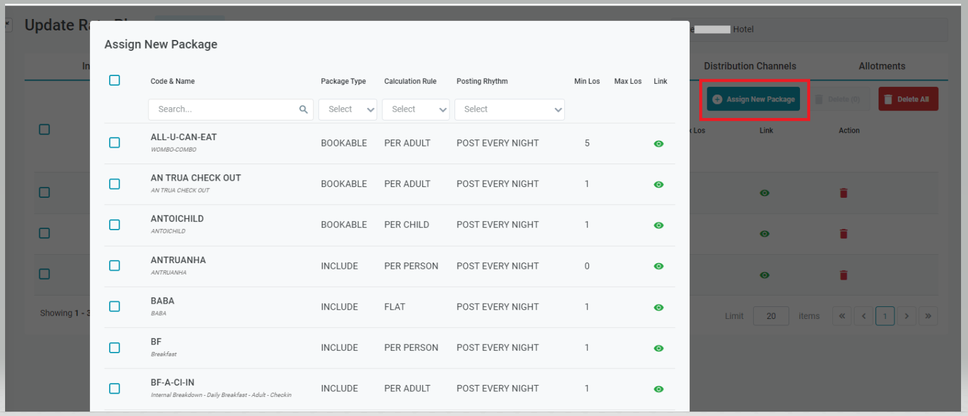Image resolution: width=968 pixels, height=416 pixels.
Task: Go to first page pagination arrow
Action: [842, 316]
